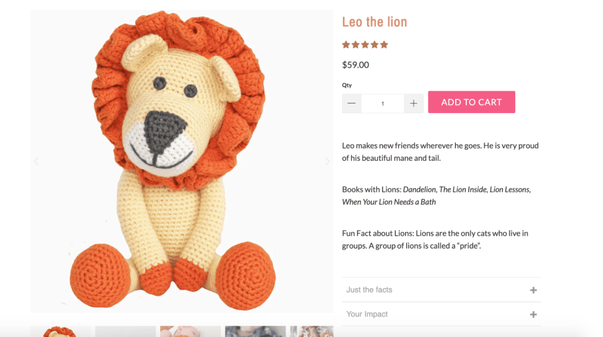Viewport: 603px width, 337px height.
Task: Show the next product image
Action: pos(327,161)
